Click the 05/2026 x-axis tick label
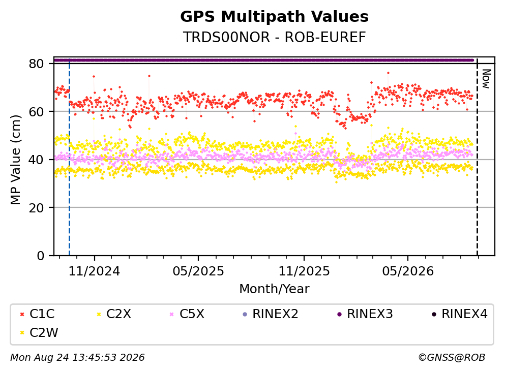The height and width of the screenshot is (373, 505). click(x=408, y=272)
